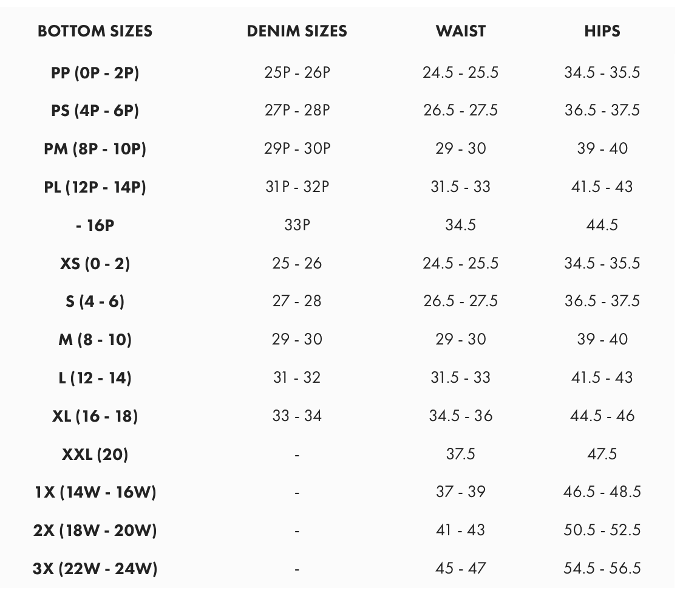Screen dimensions: 680x593
Task: Click the DENIM SIZES column header
Action: [x=297, y=32]
